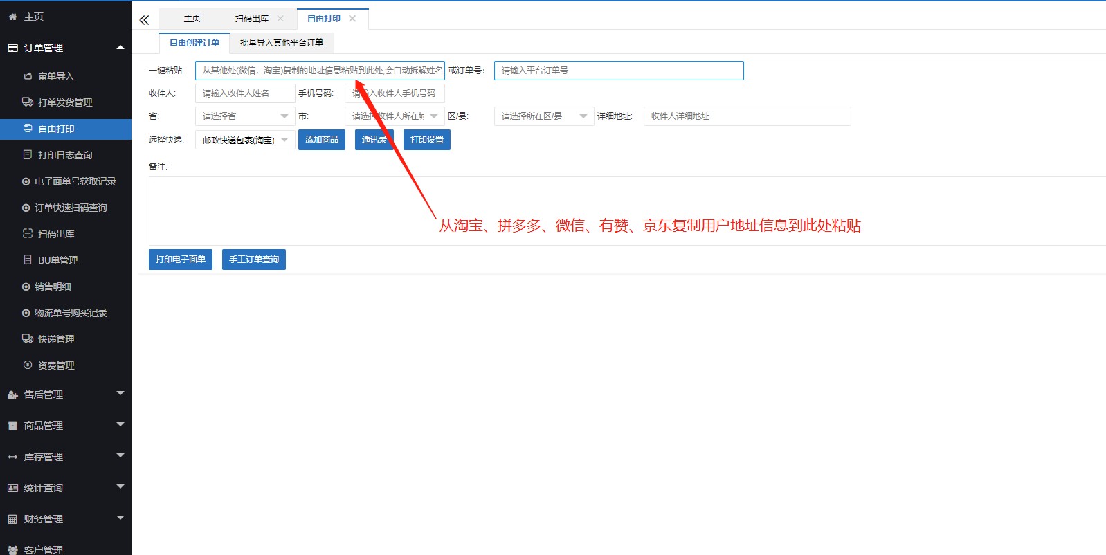Close the 扫码出库 tab
Viewport: 1106px width, 555px height.
pyautogui.click(x=280, y=19)
